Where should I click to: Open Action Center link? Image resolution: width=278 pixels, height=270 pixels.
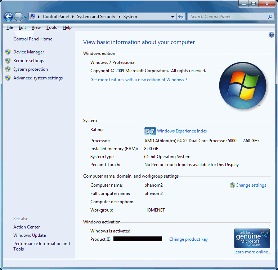[26, 227]
